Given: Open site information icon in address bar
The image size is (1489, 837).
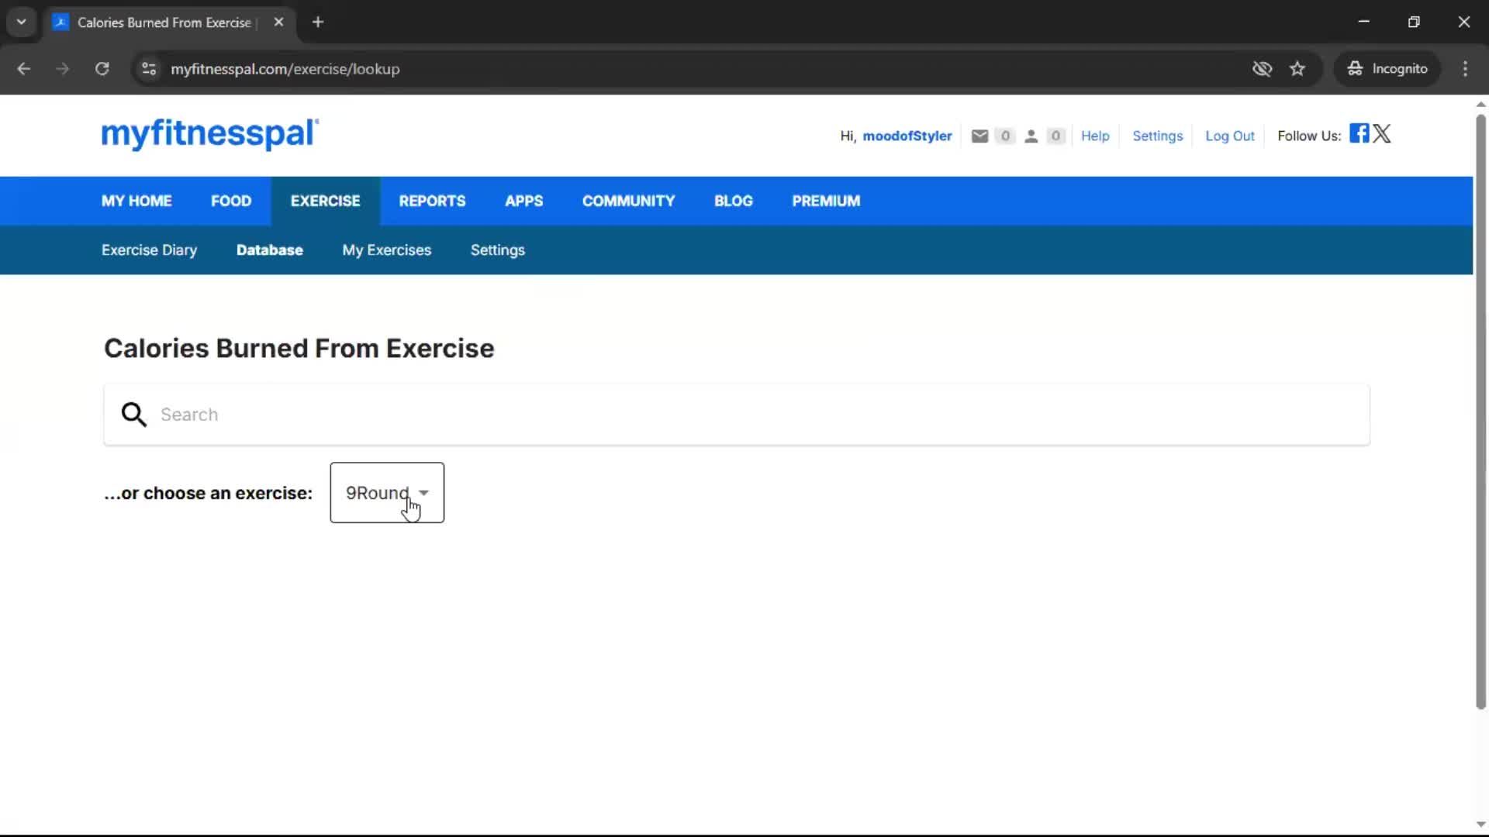Looking at the screenshot, I should click(x=149, y=68).
